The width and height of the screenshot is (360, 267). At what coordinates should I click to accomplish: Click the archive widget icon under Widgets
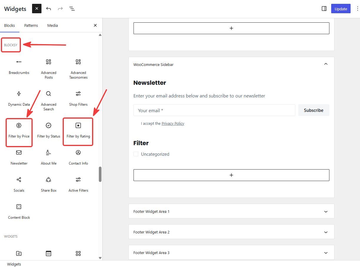click(19, 253)
